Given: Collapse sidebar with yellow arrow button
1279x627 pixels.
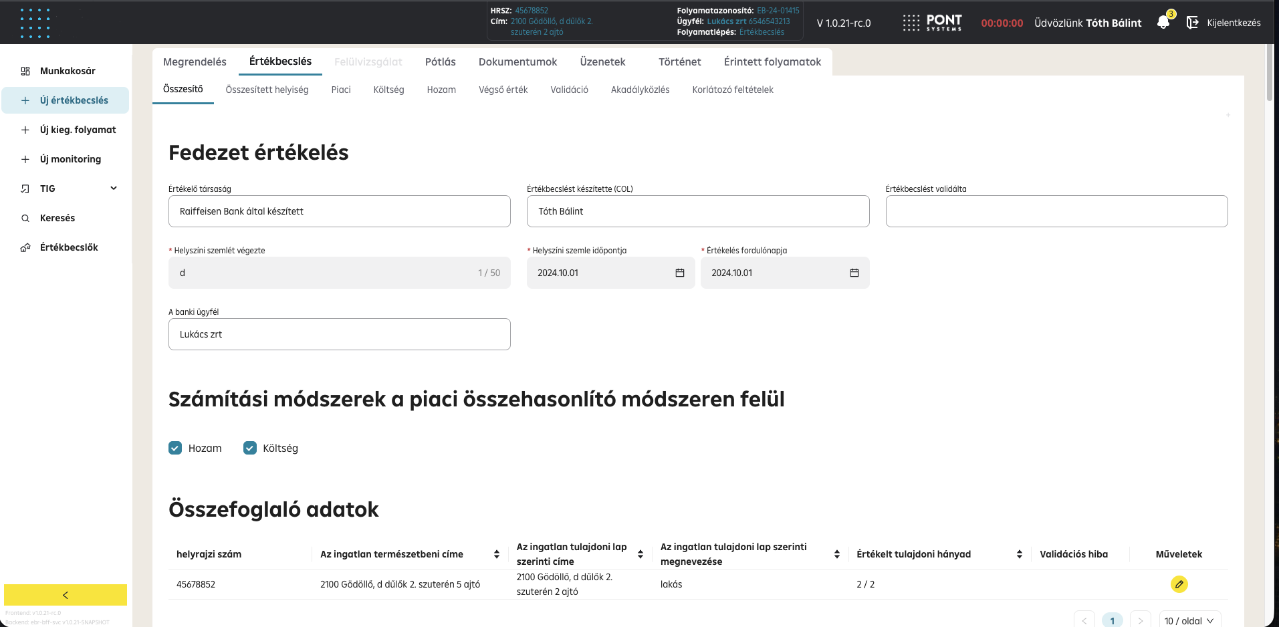Looking at the screenshot, I should tap(66, 595).
